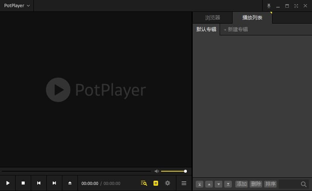Mute audio with the speaker icon
This screenshot has height=191, width=312.
[x=157, y=171]
